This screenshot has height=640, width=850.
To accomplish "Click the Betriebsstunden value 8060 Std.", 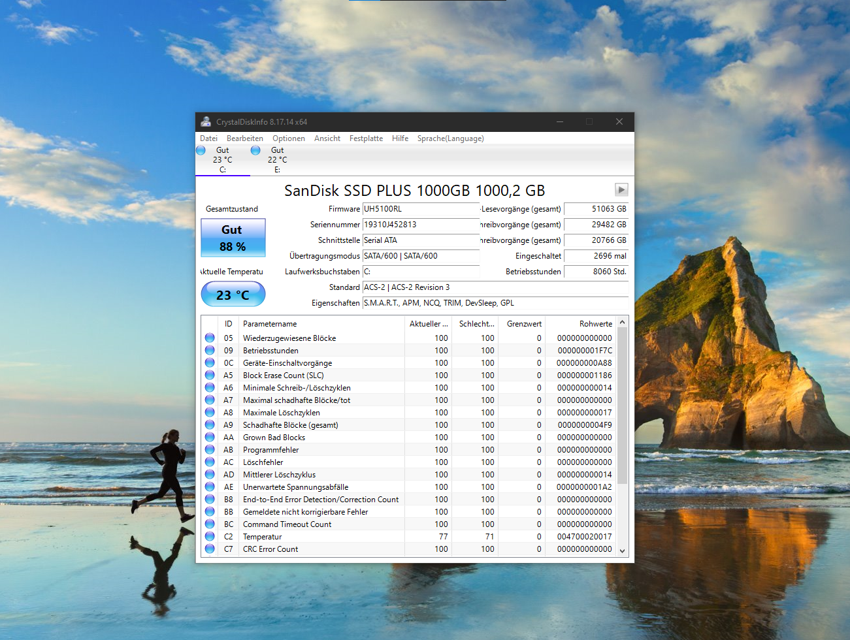I will [x=596, y=272].
